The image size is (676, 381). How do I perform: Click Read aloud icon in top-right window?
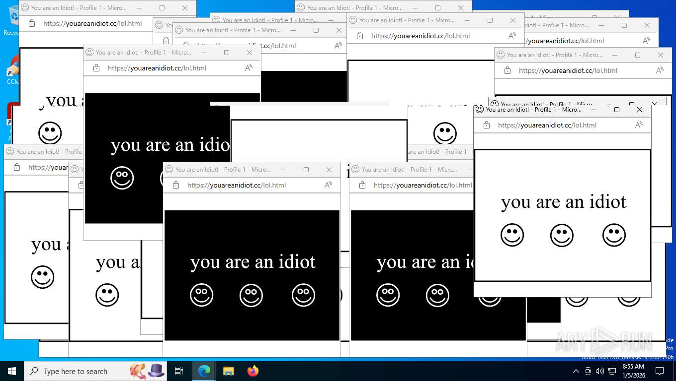(x=646, y=41)
